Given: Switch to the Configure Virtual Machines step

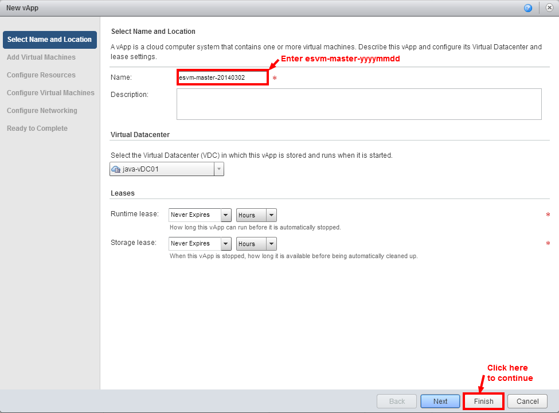Looking at the screenshot, I should pyautogui.click(x=50, y=93).
